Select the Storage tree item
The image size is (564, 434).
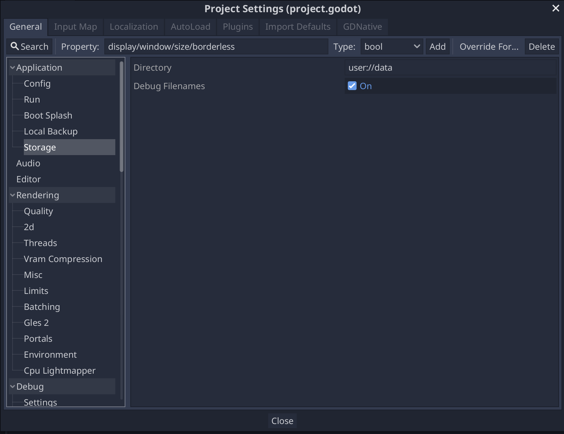click(70, 147)
